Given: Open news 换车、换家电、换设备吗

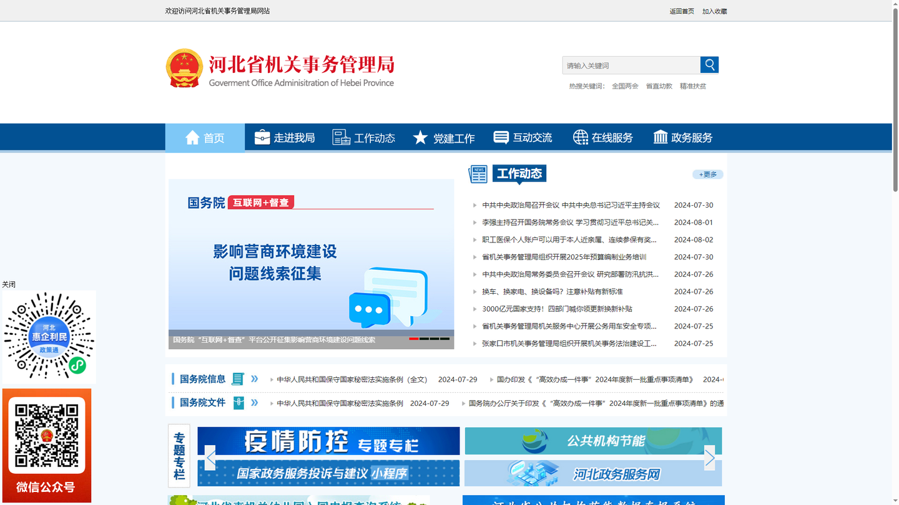Looking at the screenshot, I should [x=552, y=292].
